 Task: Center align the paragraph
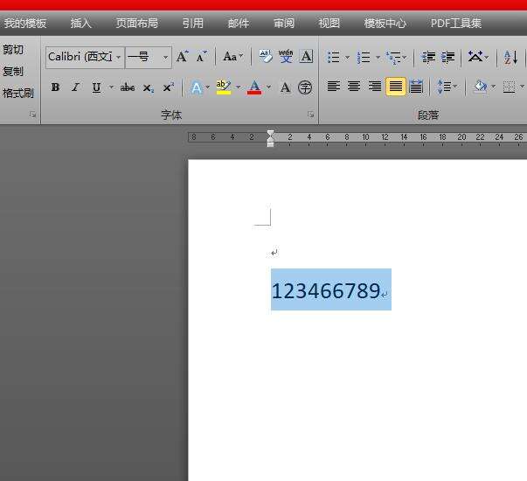click(x=354, y=87)
